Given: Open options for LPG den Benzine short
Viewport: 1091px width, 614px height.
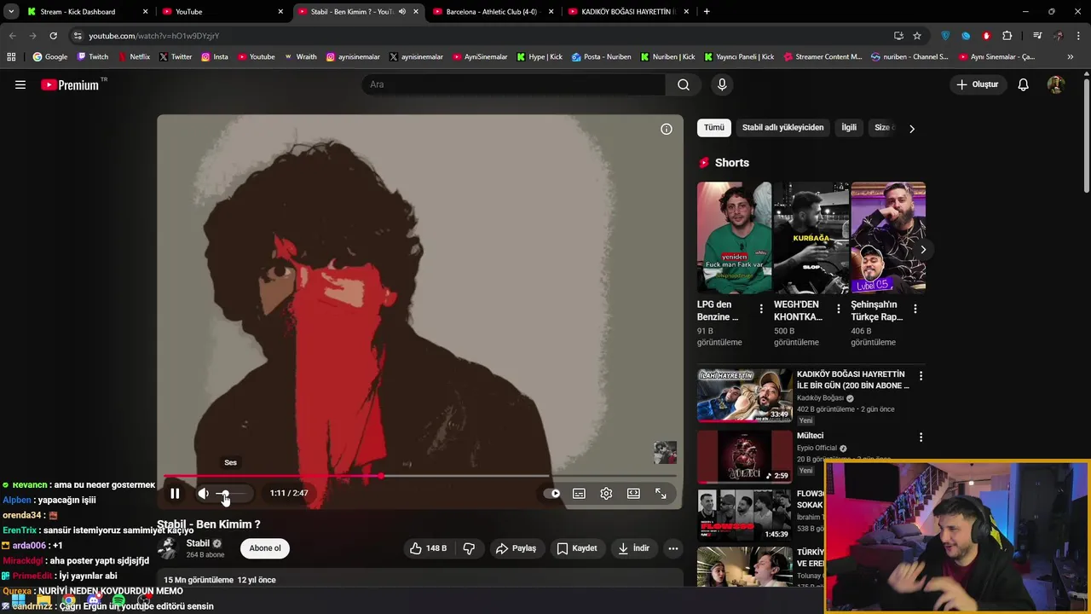Looking at the screenshot, I should (761, 309).
